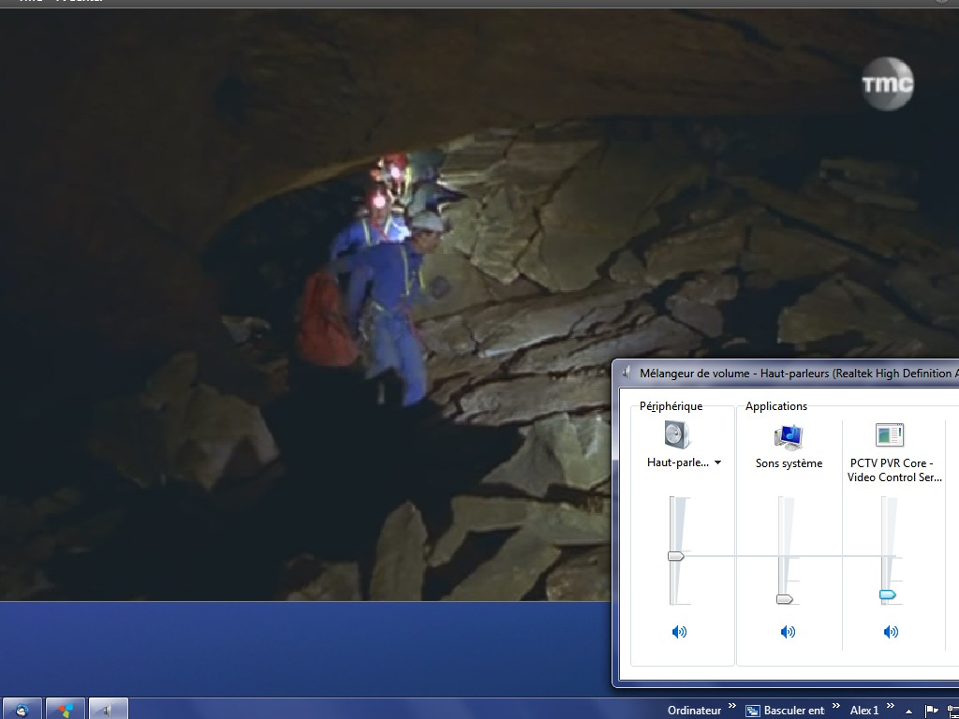Click the PCTV PVR Core volume slider handle
959x719 pixels.
click(x=888, y=594)
